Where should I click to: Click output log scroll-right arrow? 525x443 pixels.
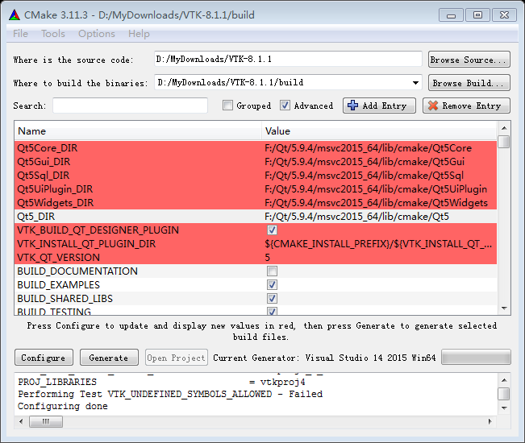[490, 421]
